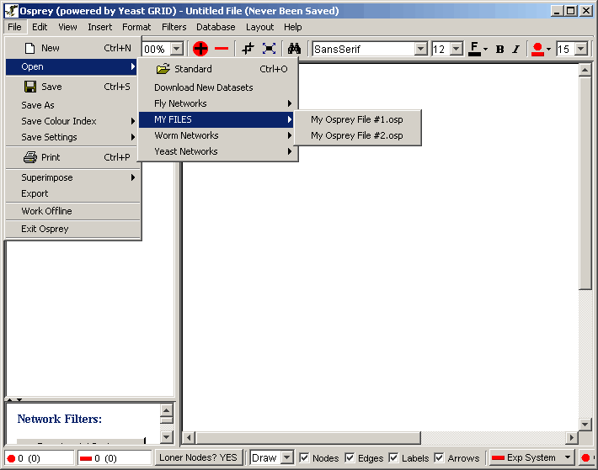This screenshot has height=470, width=598.
Task: Uncheck the Nodes checkbox
Action: (x=305, y=458)
